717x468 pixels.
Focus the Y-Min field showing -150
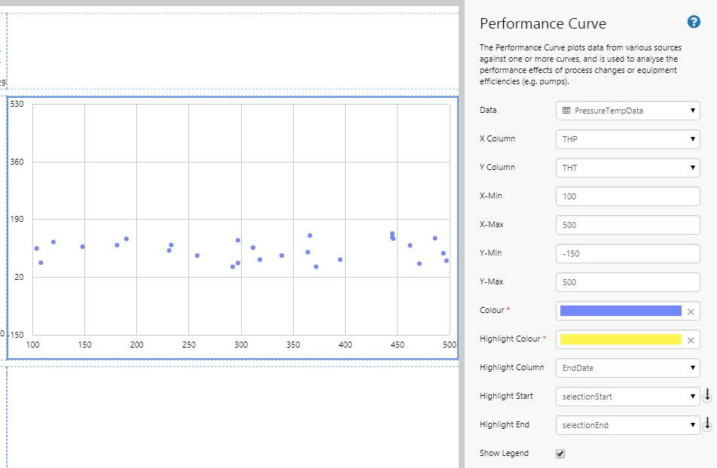627,254
